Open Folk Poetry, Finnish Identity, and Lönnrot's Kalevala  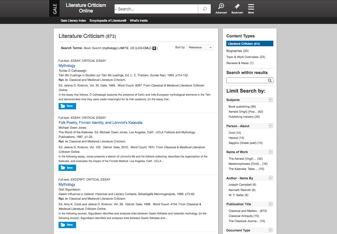[101, 123]
